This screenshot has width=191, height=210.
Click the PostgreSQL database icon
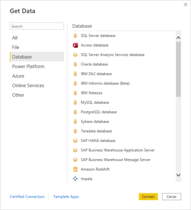coord(75,112)
